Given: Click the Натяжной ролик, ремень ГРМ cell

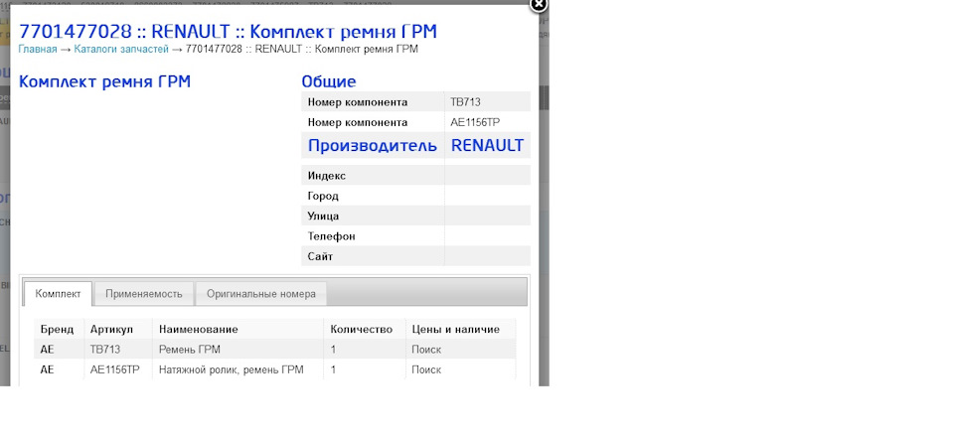Looking at the screenshot, I should [x=232, y=369].
